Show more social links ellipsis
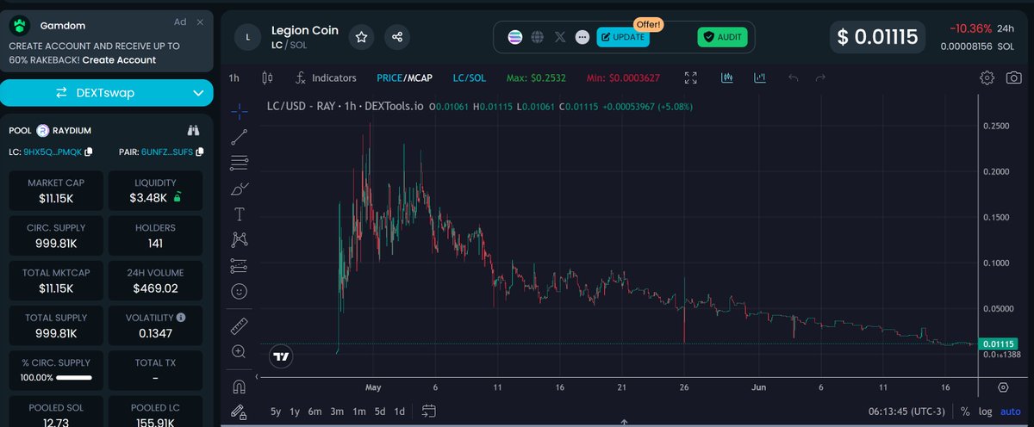The height and width of the screenshot is (427, 1034). (x=582, y=37)
